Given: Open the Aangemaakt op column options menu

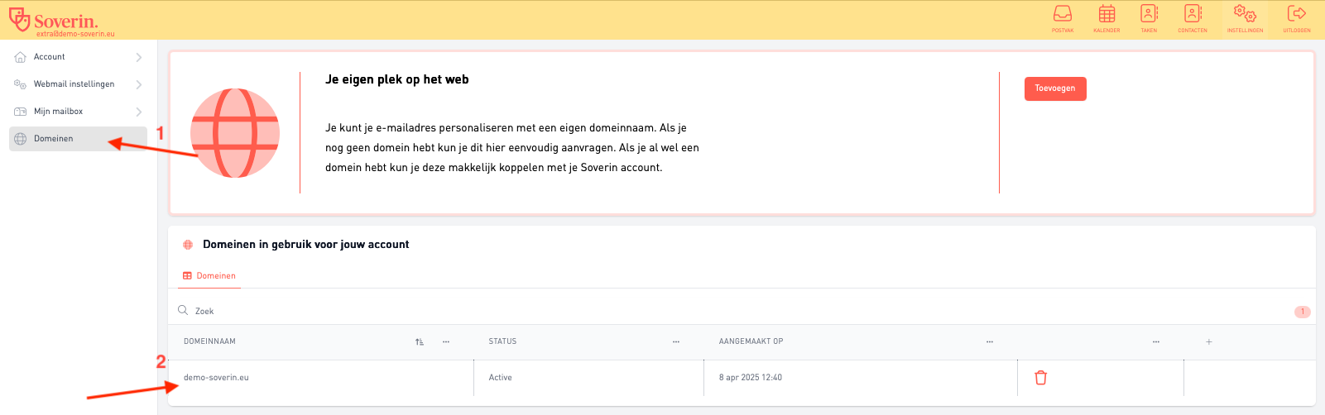Looking at the screenshot, I should click(x=989, y=341).
